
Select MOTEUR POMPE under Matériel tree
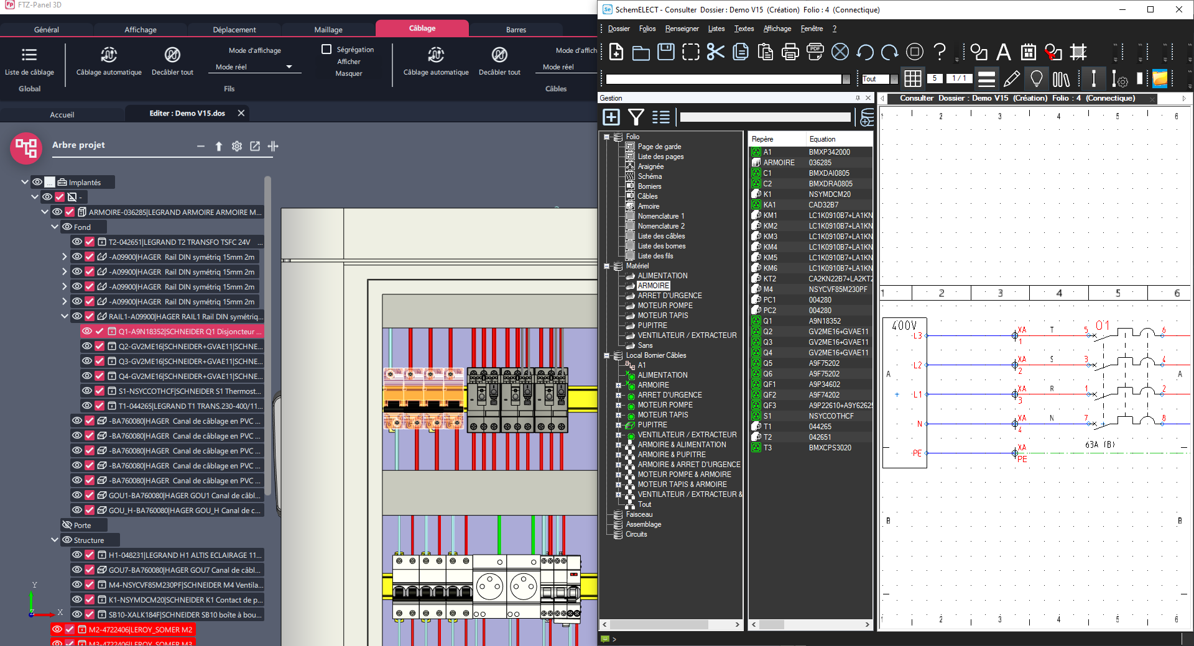point(665,306)
